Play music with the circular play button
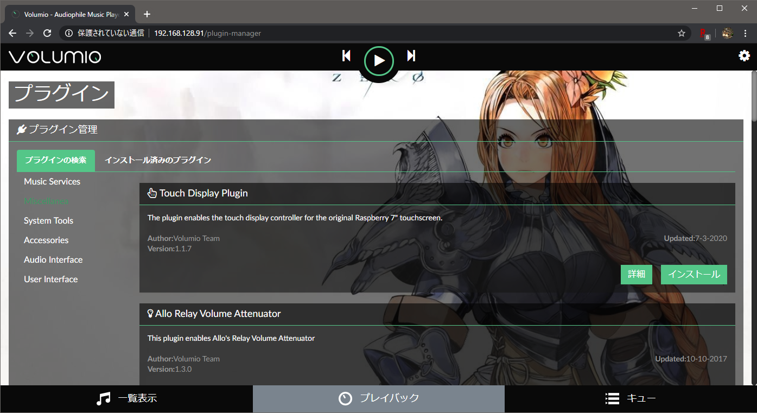 [379, 61]
